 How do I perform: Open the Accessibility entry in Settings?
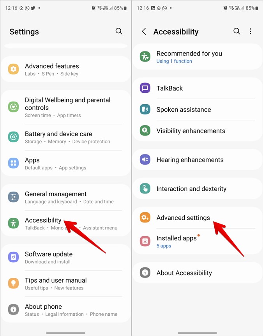pyautogui.click(x=66, y=224)
